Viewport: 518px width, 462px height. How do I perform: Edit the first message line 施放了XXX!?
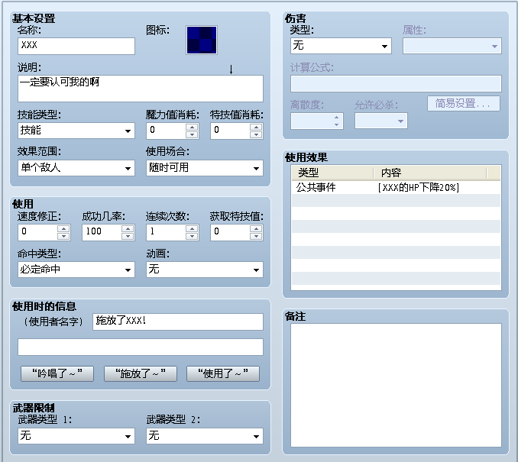click(x=178, y=321)
